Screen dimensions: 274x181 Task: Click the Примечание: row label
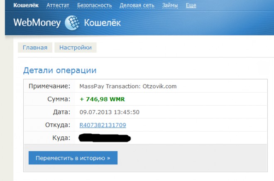click(49, 86)
